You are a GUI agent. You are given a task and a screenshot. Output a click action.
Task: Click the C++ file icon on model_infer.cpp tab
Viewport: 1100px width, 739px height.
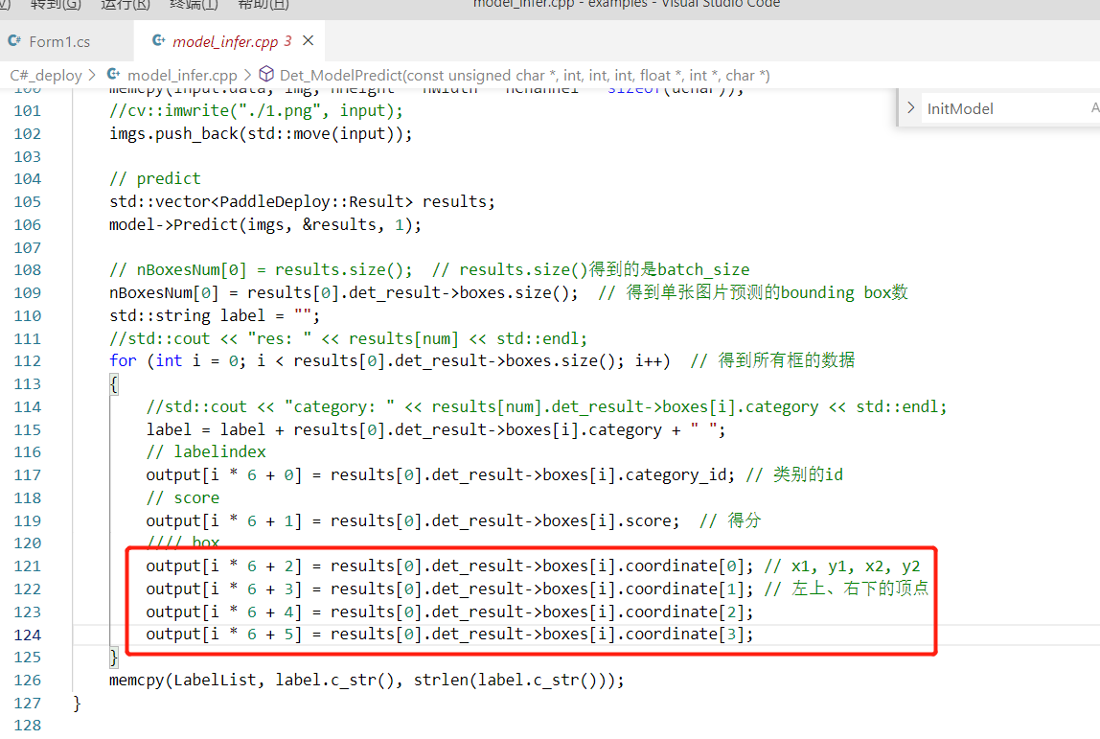coord(159,40)
